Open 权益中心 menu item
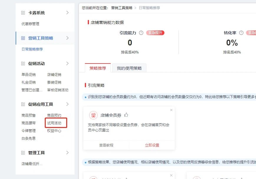The image size is (256, 179). (x=54, y=131)
